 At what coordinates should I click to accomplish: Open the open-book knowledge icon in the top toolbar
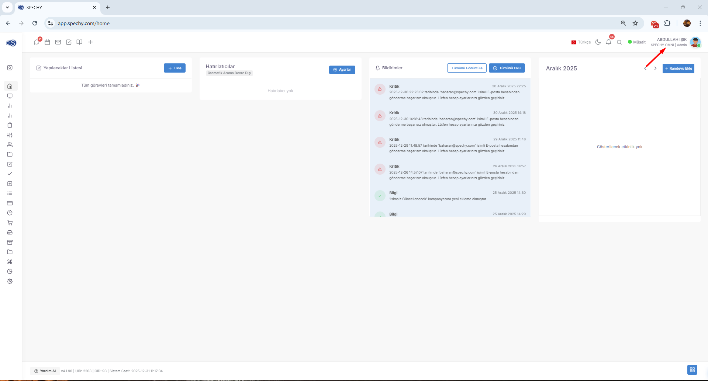[79, 42]
